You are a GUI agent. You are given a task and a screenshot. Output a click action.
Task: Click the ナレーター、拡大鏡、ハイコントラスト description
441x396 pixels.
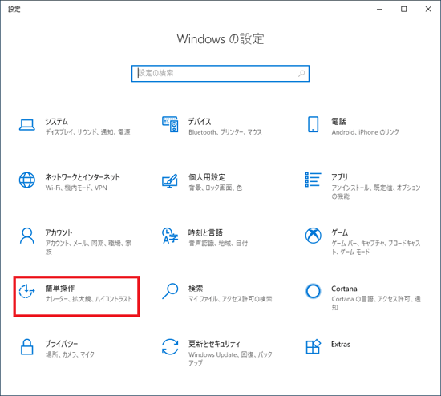[88, 299]
